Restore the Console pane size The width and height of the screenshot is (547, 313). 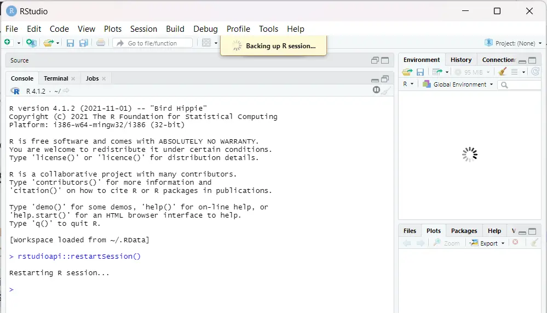(385, 78)
